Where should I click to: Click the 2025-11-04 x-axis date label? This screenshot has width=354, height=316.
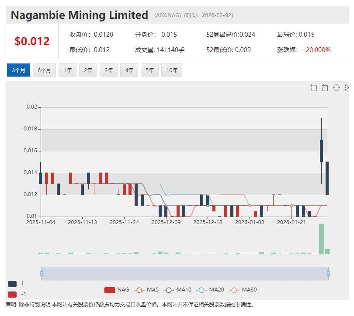[41, 222]
